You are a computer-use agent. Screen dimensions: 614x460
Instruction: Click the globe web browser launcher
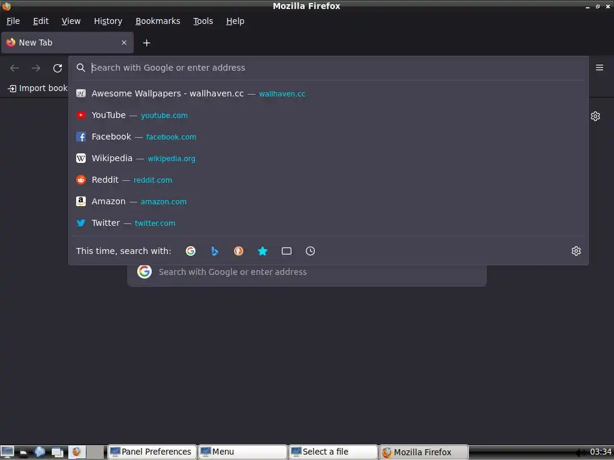pyautogui.click(x=40, y=452)
